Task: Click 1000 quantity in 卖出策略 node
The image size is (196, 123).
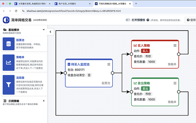Action: (151, 100)
